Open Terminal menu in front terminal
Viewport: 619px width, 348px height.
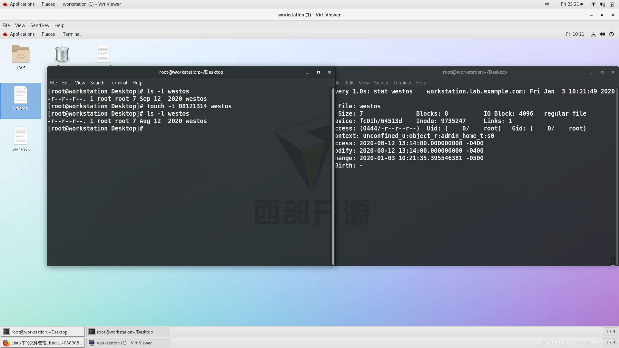tap(118, 83)
